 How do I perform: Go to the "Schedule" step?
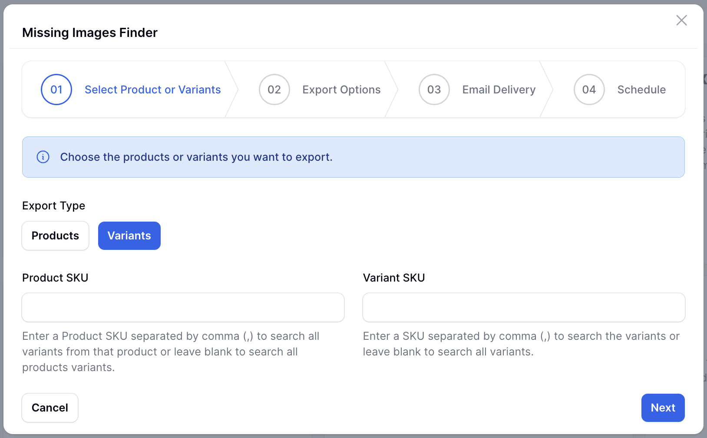click(641, 90)
